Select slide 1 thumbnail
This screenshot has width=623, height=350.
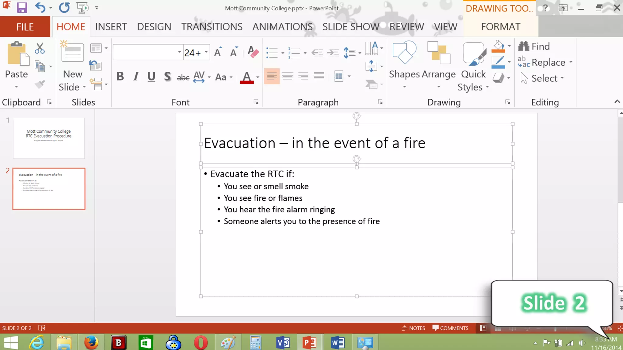click(49, 138)
